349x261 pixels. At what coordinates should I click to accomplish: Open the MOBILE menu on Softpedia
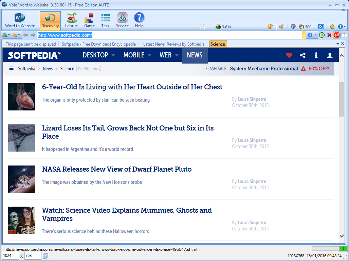[137, 55]
